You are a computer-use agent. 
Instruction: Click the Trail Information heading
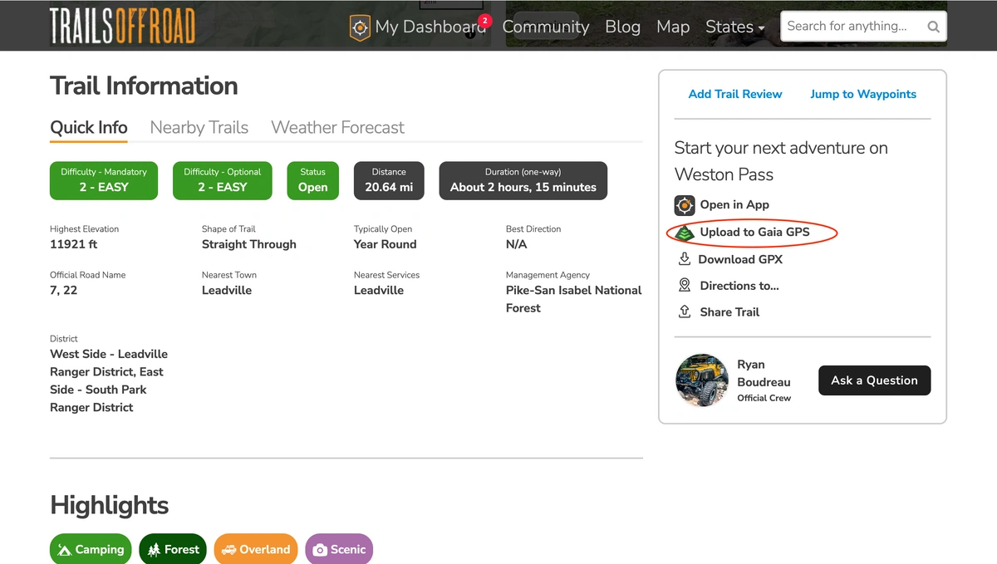click(144, 86)
